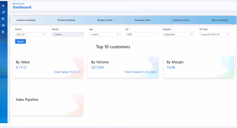Click the document icon below the pie chart icon

tap(3, 32)
